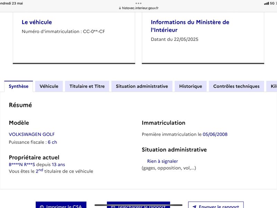Tap the three-dot multitasking indicator at top
Image resolution: width=277 pixels, height=208 pixels.
[x=138, y=3]
